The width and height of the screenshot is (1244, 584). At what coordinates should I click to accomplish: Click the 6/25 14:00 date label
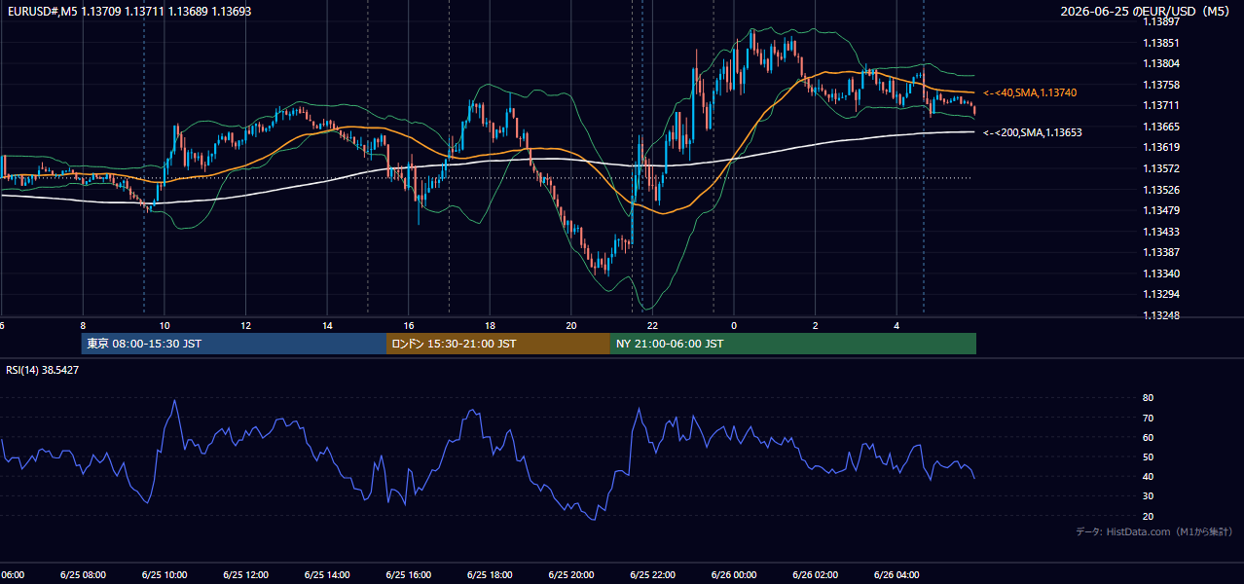tap(328, 575)
